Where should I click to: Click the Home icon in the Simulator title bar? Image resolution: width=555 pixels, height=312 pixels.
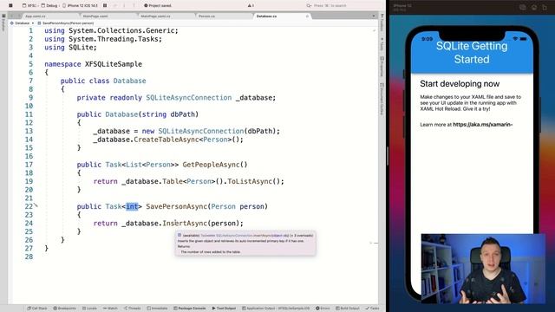(534, 7)
